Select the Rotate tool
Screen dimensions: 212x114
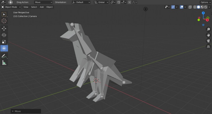pyautogui.click(x=4, y=35)
